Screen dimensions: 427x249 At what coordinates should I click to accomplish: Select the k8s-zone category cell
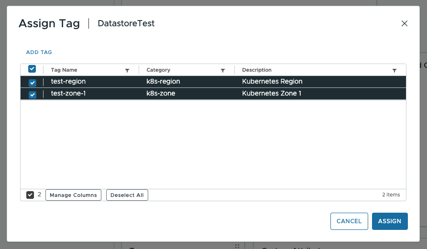coord(161,94)
